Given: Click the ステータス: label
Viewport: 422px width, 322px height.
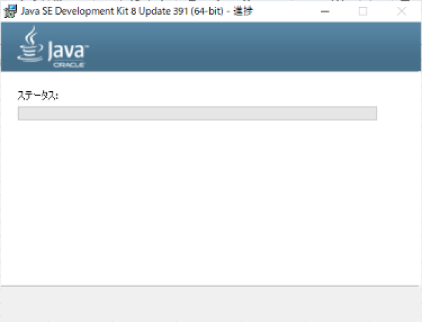Looking at the screenshot, I should [38, 95].
